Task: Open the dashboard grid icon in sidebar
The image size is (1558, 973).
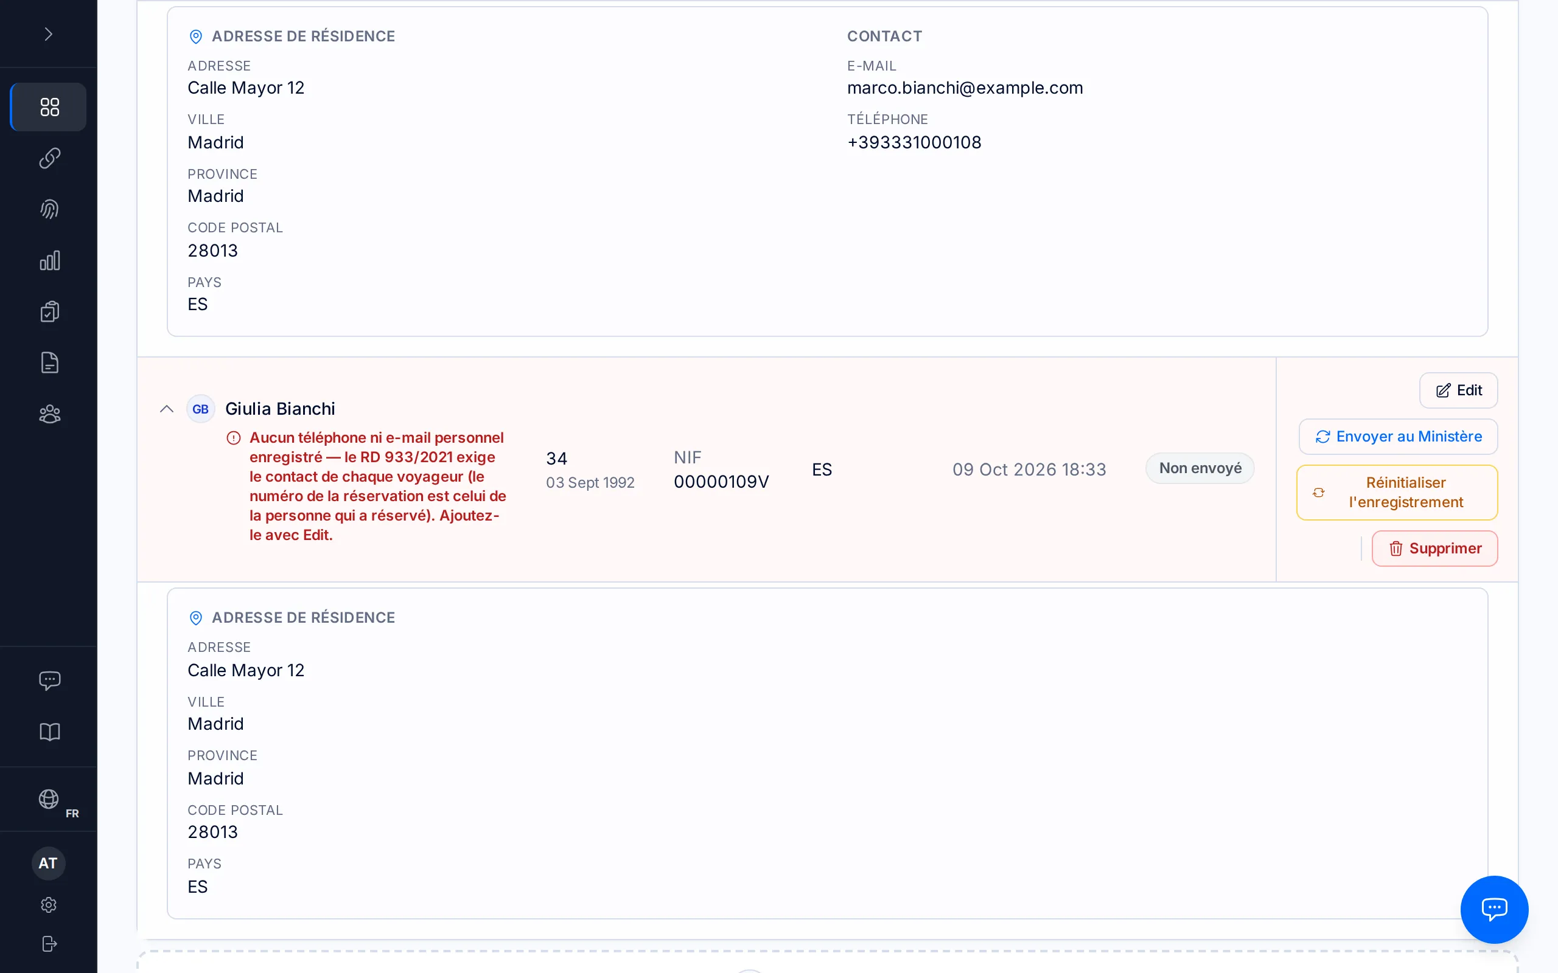Action: (x=49, y=107)
